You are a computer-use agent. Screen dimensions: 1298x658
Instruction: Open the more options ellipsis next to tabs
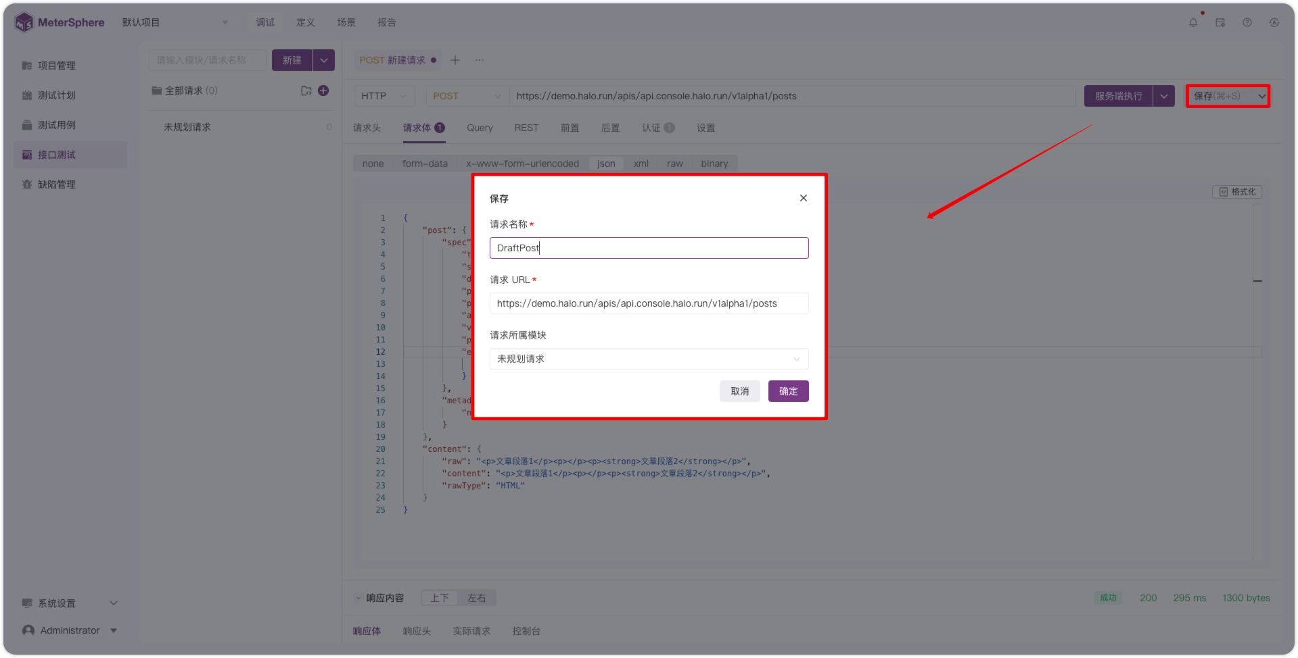480,60
